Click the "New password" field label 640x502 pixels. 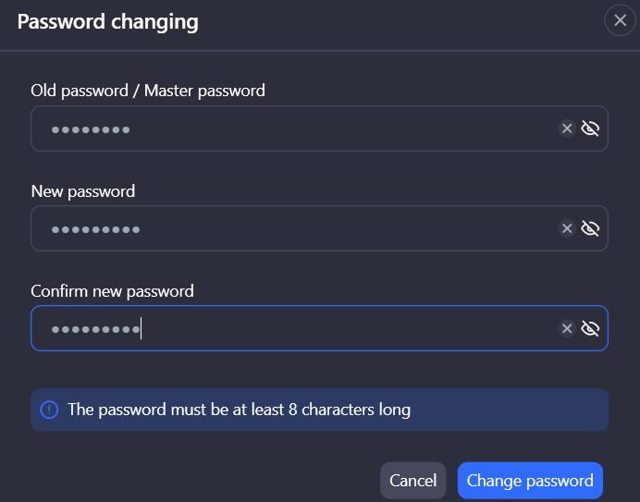coord(83,191)
